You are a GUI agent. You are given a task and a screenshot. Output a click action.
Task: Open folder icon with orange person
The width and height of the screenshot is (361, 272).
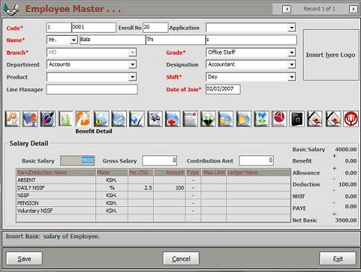[226, 119]
